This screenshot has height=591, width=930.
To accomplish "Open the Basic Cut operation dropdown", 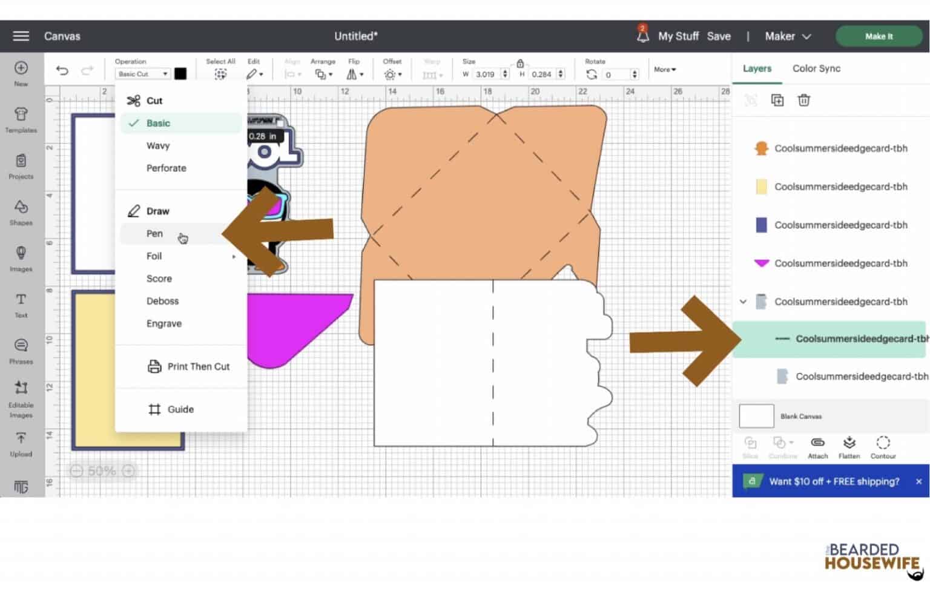I will pyautogui.click(x=143, y=74).
